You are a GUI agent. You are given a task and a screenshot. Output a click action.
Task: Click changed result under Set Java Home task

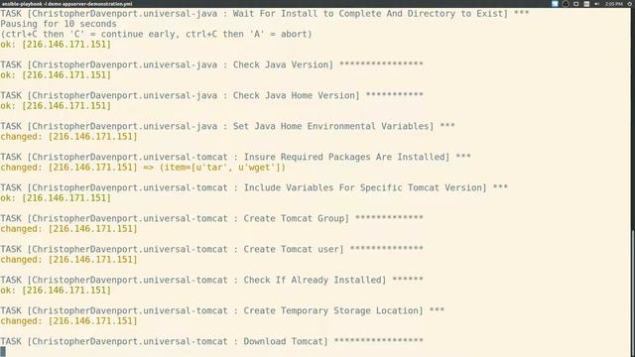point(68,137)
